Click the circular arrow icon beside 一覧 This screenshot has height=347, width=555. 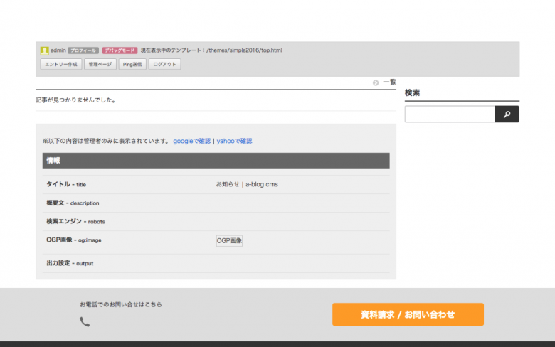[x=376, y=82]
